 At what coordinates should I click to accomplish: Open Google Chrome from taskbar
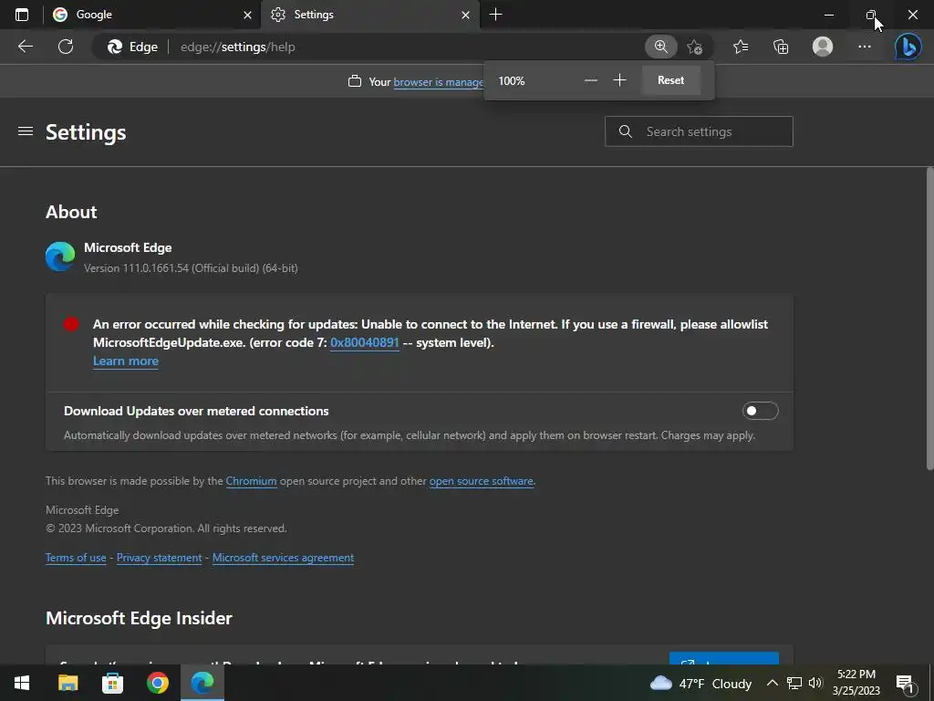(158, 683)
